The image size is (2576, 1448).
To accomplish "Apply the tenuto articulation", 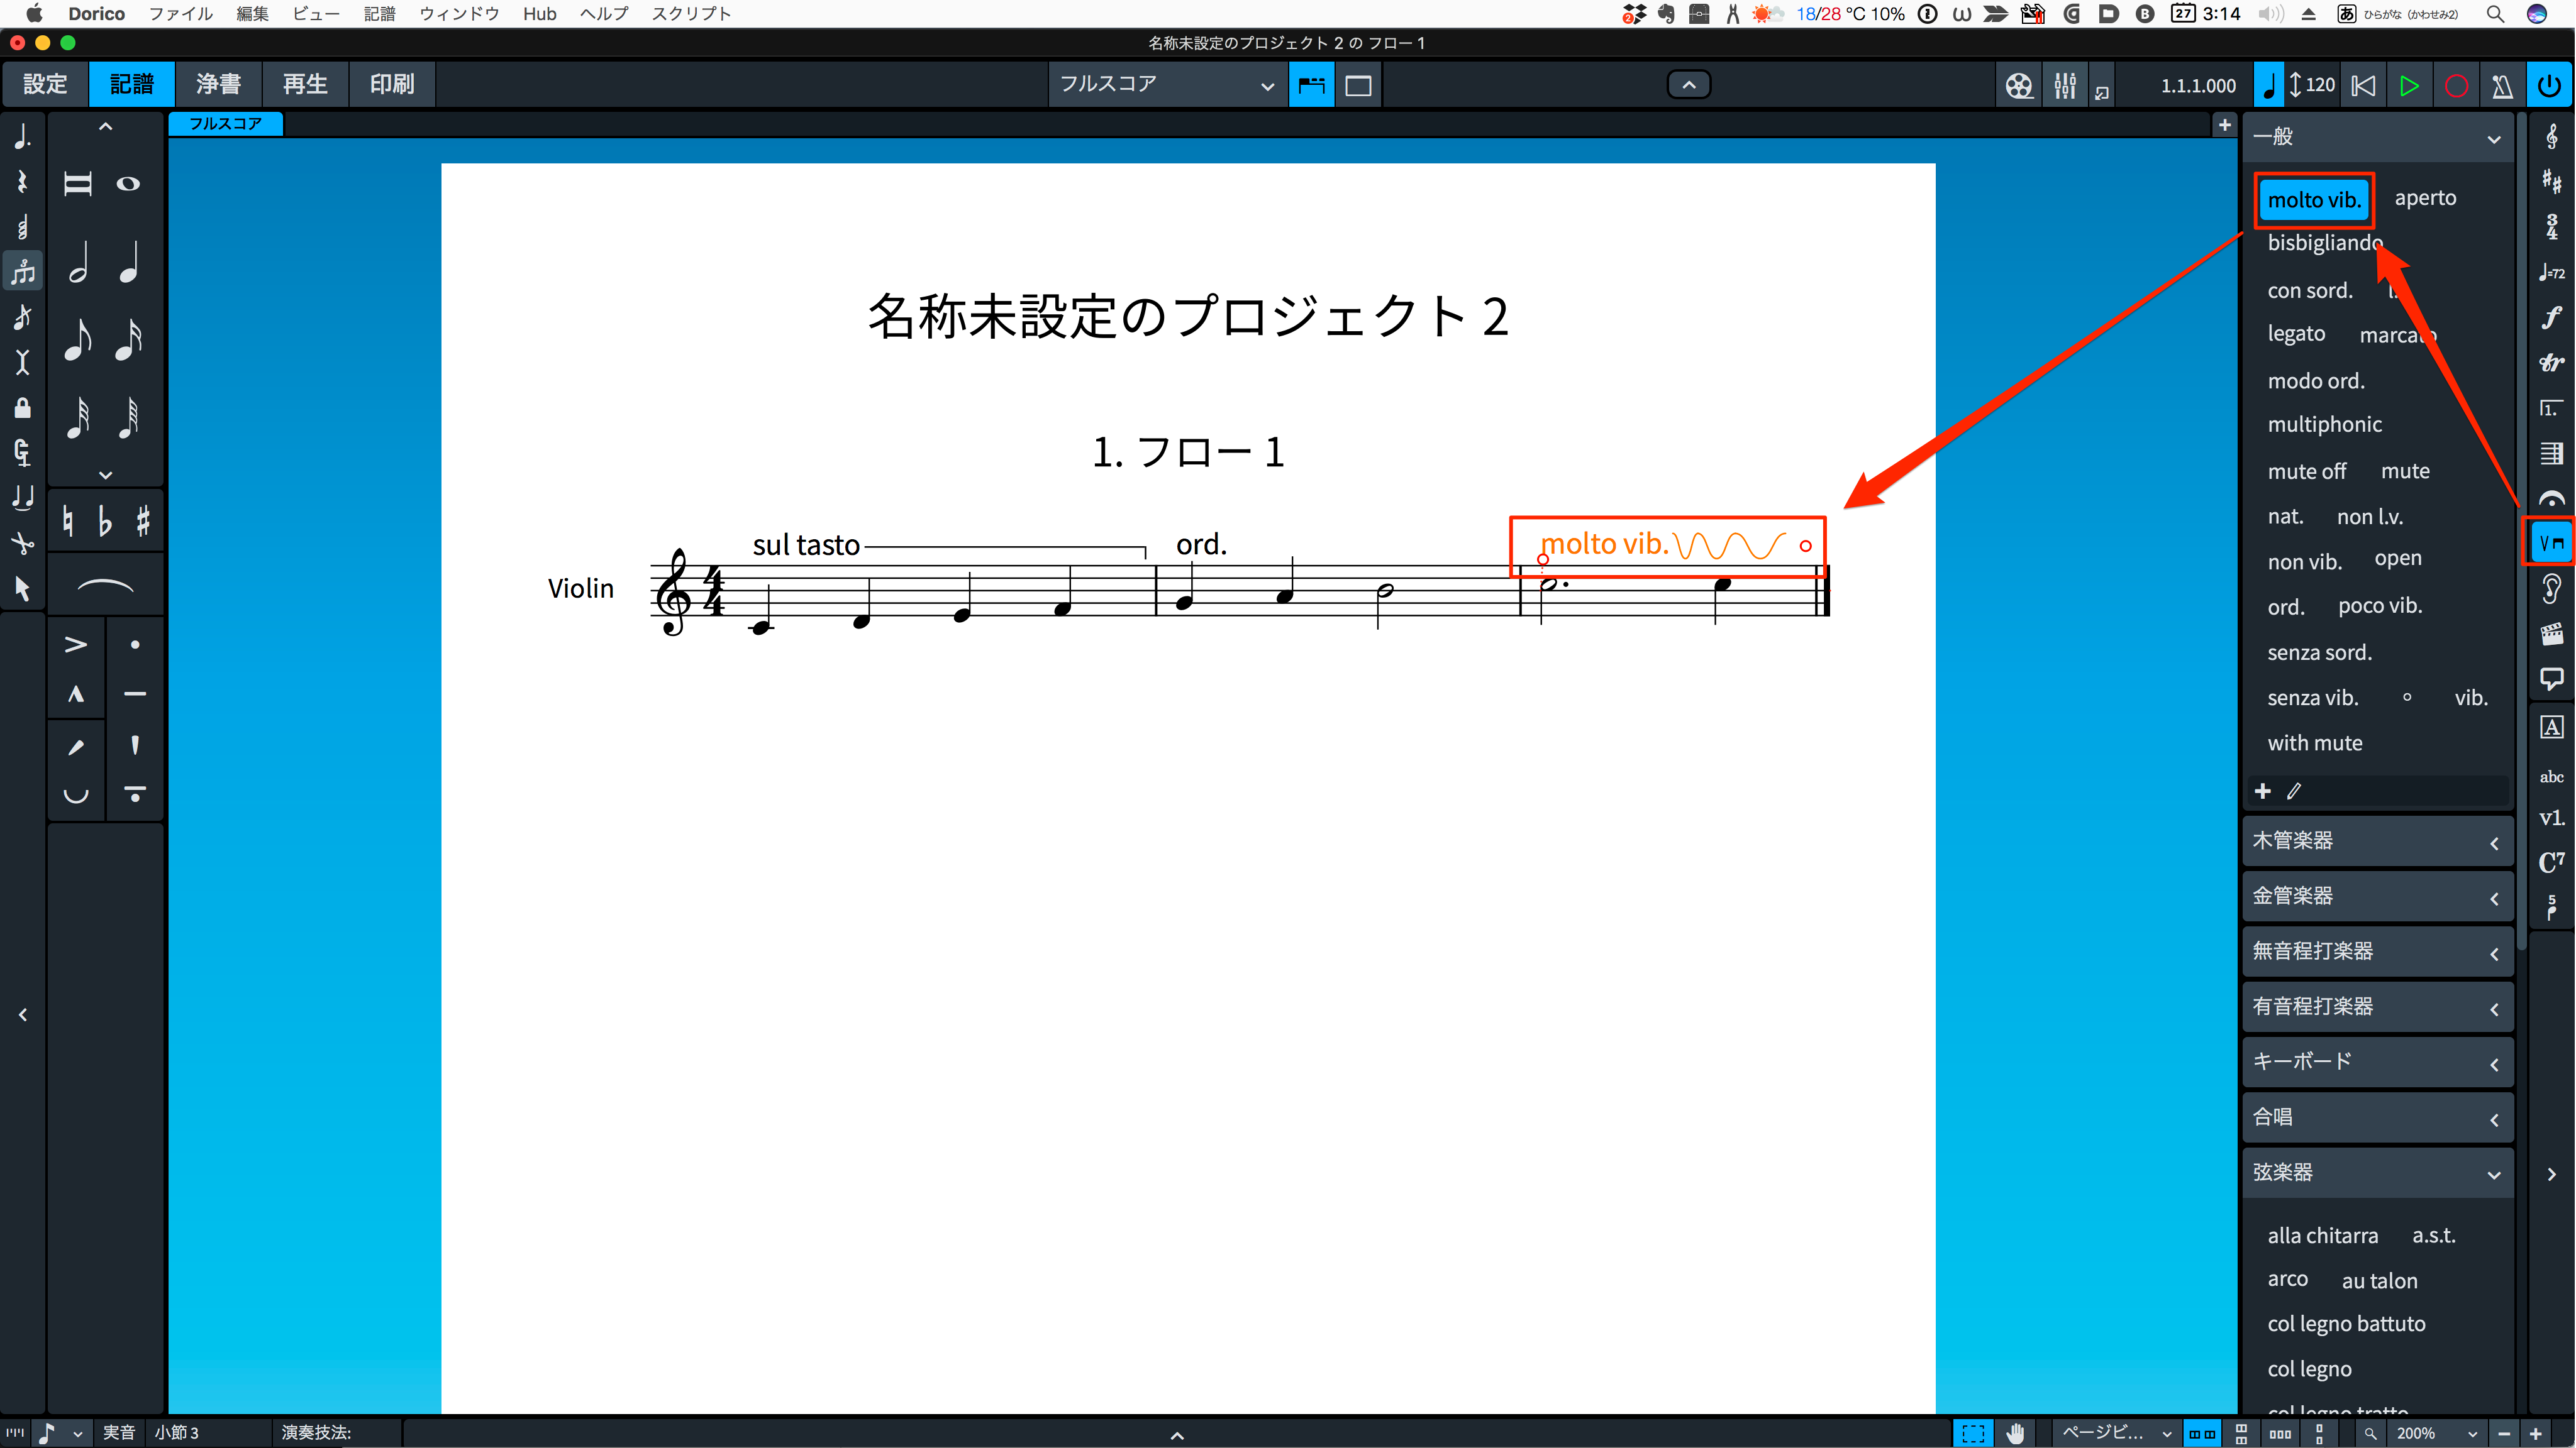I will pos(135,694).
